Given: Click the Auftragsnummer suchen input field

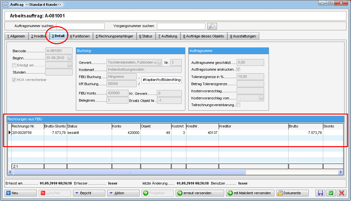Looking at the screenshot, I should tap(80, 26).
